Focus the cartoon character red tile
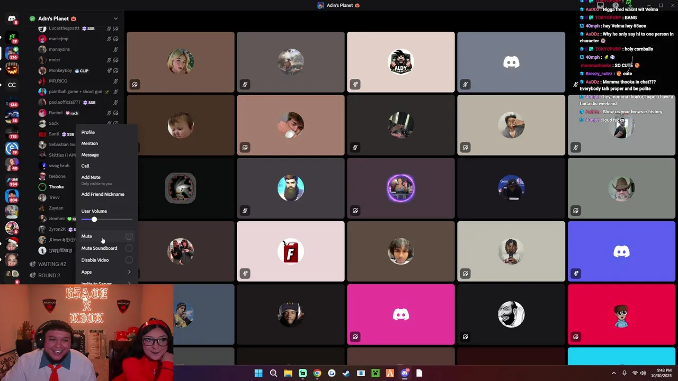 pyautogui.click(x=621, y=314)
